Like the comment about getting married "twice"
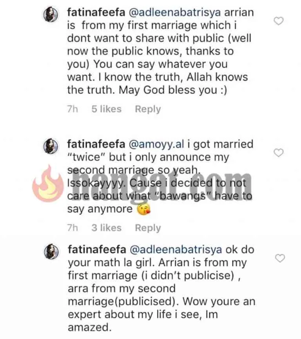 (x=278, y=153)
